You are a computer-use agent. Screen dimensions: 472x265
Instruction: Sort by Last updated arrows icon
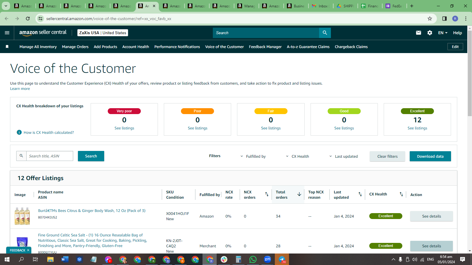(360, 194)
